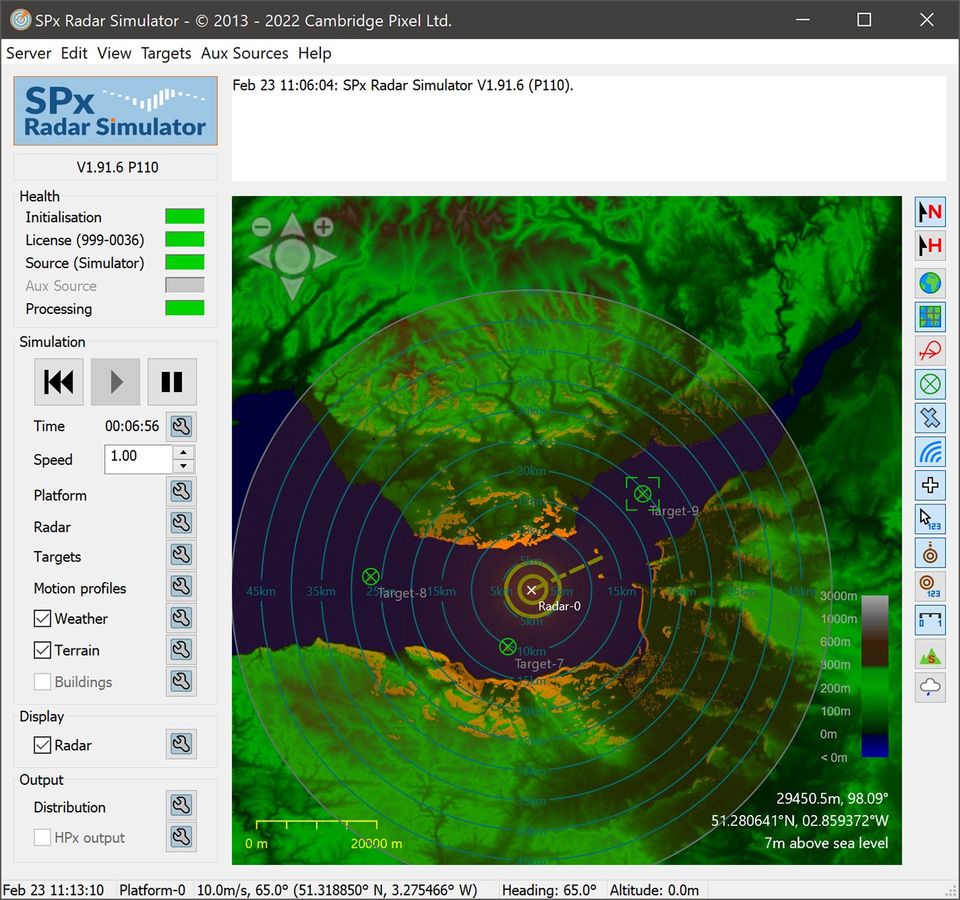Orient the map North-up

(930, 212)
